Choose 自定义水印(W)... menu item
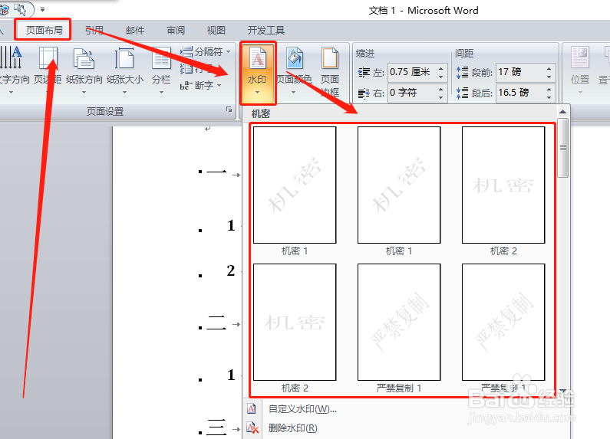 click(x=302, y=409)
